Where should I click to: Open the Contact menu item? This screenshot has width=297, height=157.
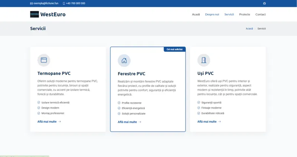(x=261, y=14)
